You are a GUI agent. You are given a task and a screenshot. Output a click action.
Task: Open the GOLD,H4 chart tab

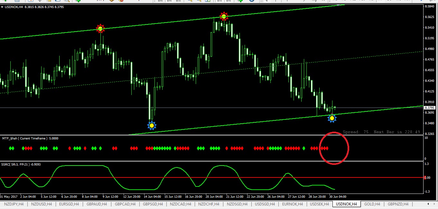[x=372, y=204]
